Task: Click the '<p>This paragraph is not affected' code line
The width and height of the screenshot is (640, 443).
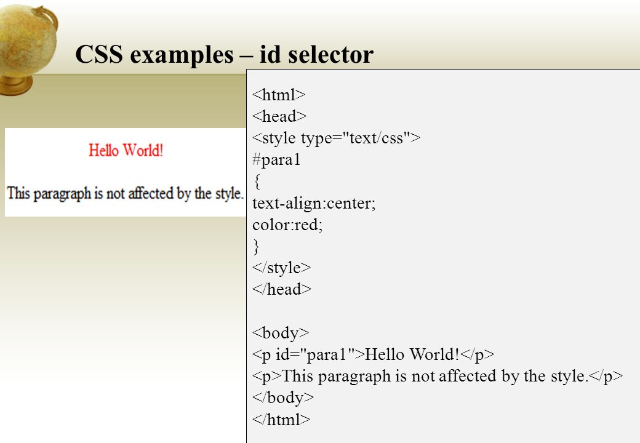Action: click(x=438, y=376)
